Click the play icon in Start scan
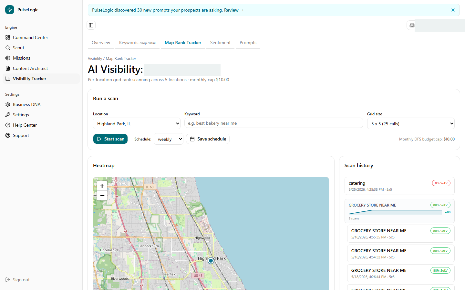Viewport: 465px width, 290px height. click(99, 139)
